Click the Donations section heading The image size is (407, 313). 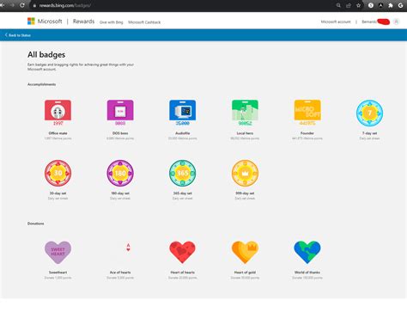pyautogui.click(x=36, y=224)
